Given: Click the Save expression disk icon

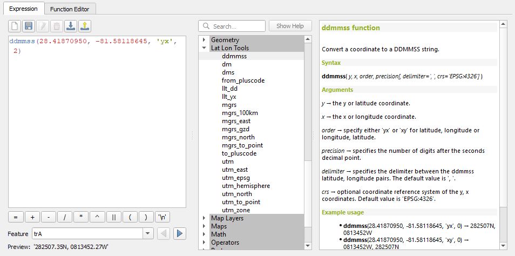Looking at the screenshot, I should click(29, 26).
